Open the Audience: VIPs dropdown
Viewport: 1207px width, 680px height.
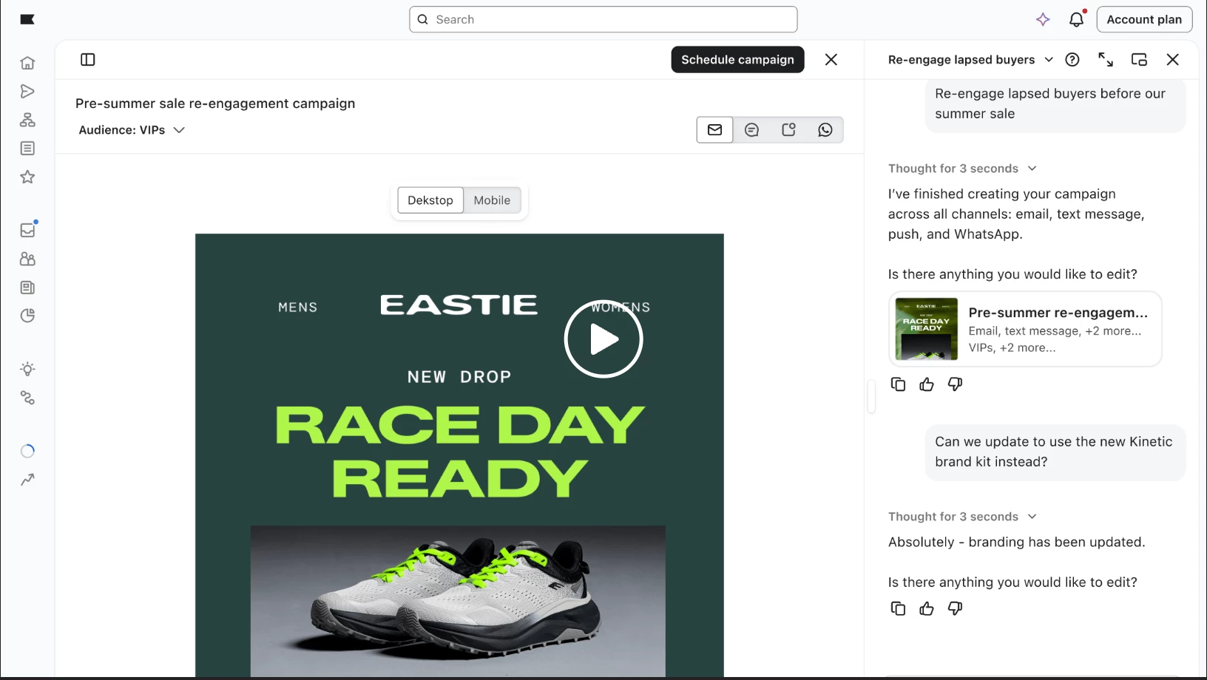(132, 130)
